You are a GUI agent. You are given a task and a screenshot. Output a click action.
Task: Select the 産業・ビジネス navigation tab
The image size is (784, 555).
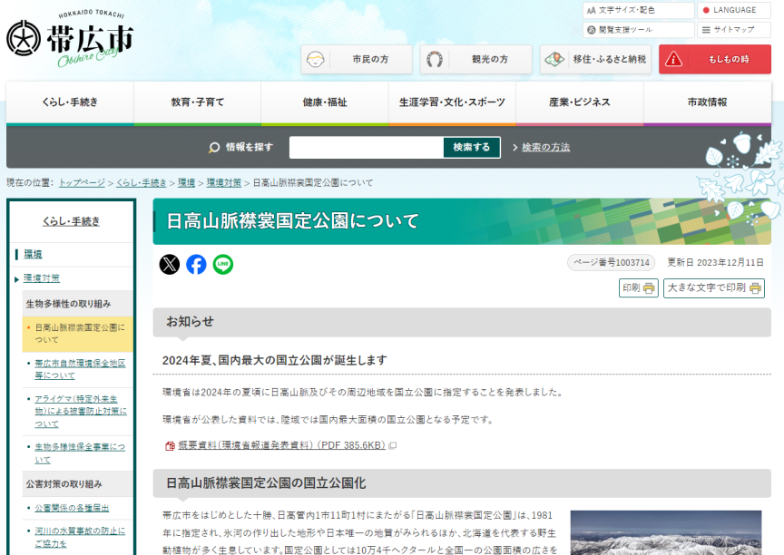579,102
